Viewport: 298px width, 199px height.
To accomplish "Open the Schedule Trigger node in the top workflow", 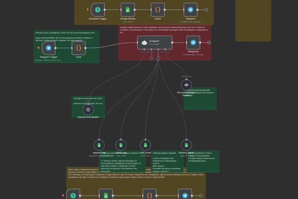I will point(98,10).
